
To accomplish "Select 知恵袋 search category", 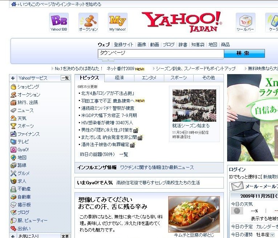I will click(198, 44).
